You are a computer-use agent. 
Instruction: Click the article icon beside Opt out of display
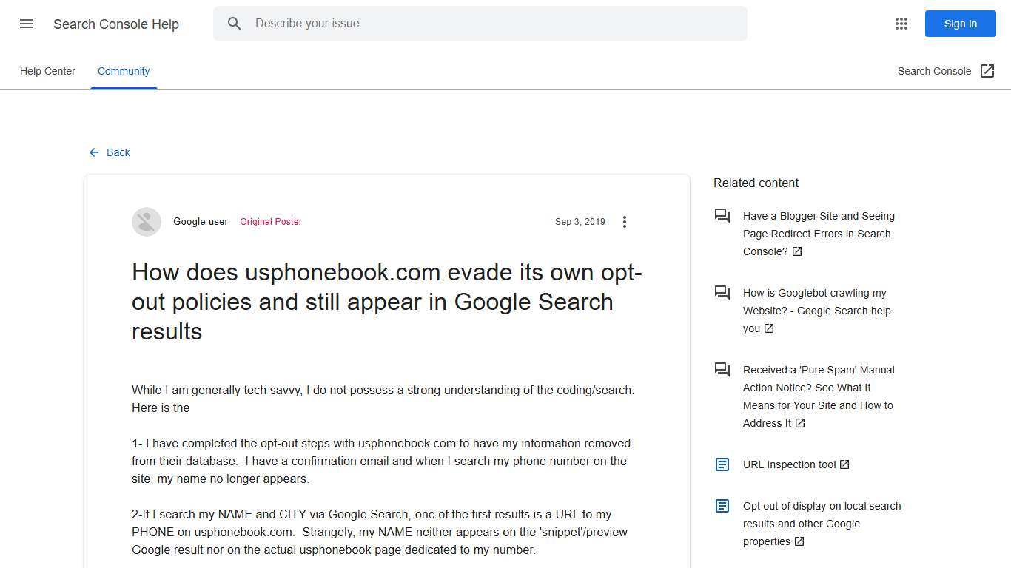pyautogui.click(x=722, y=506)
